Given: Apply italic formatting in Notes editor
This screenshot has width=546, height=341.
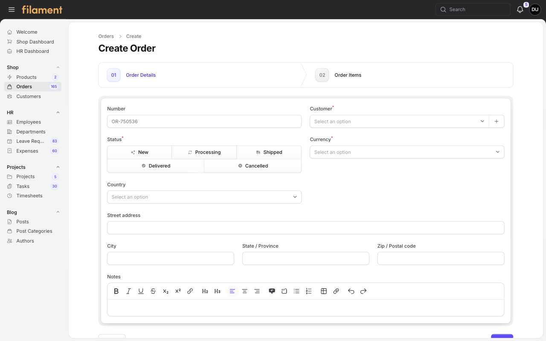Looking at the screenshot, I should [128, 291].
